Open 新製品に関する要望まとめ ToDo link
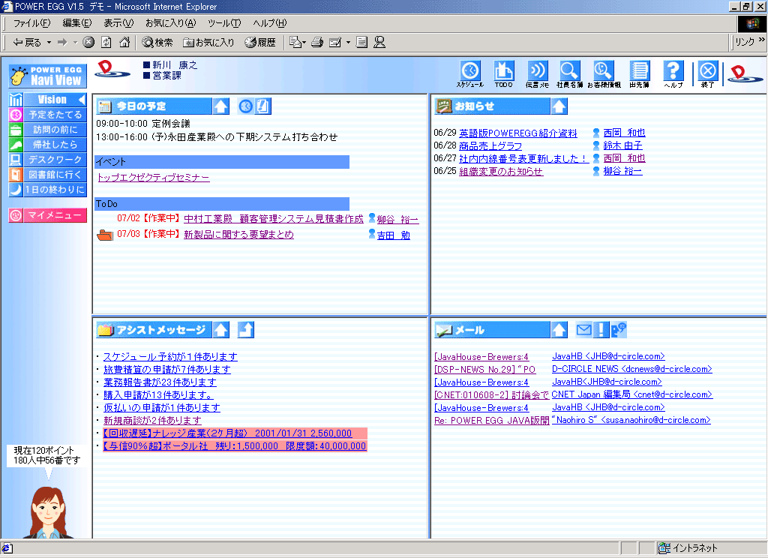768x558 pixels. [238, 235]
